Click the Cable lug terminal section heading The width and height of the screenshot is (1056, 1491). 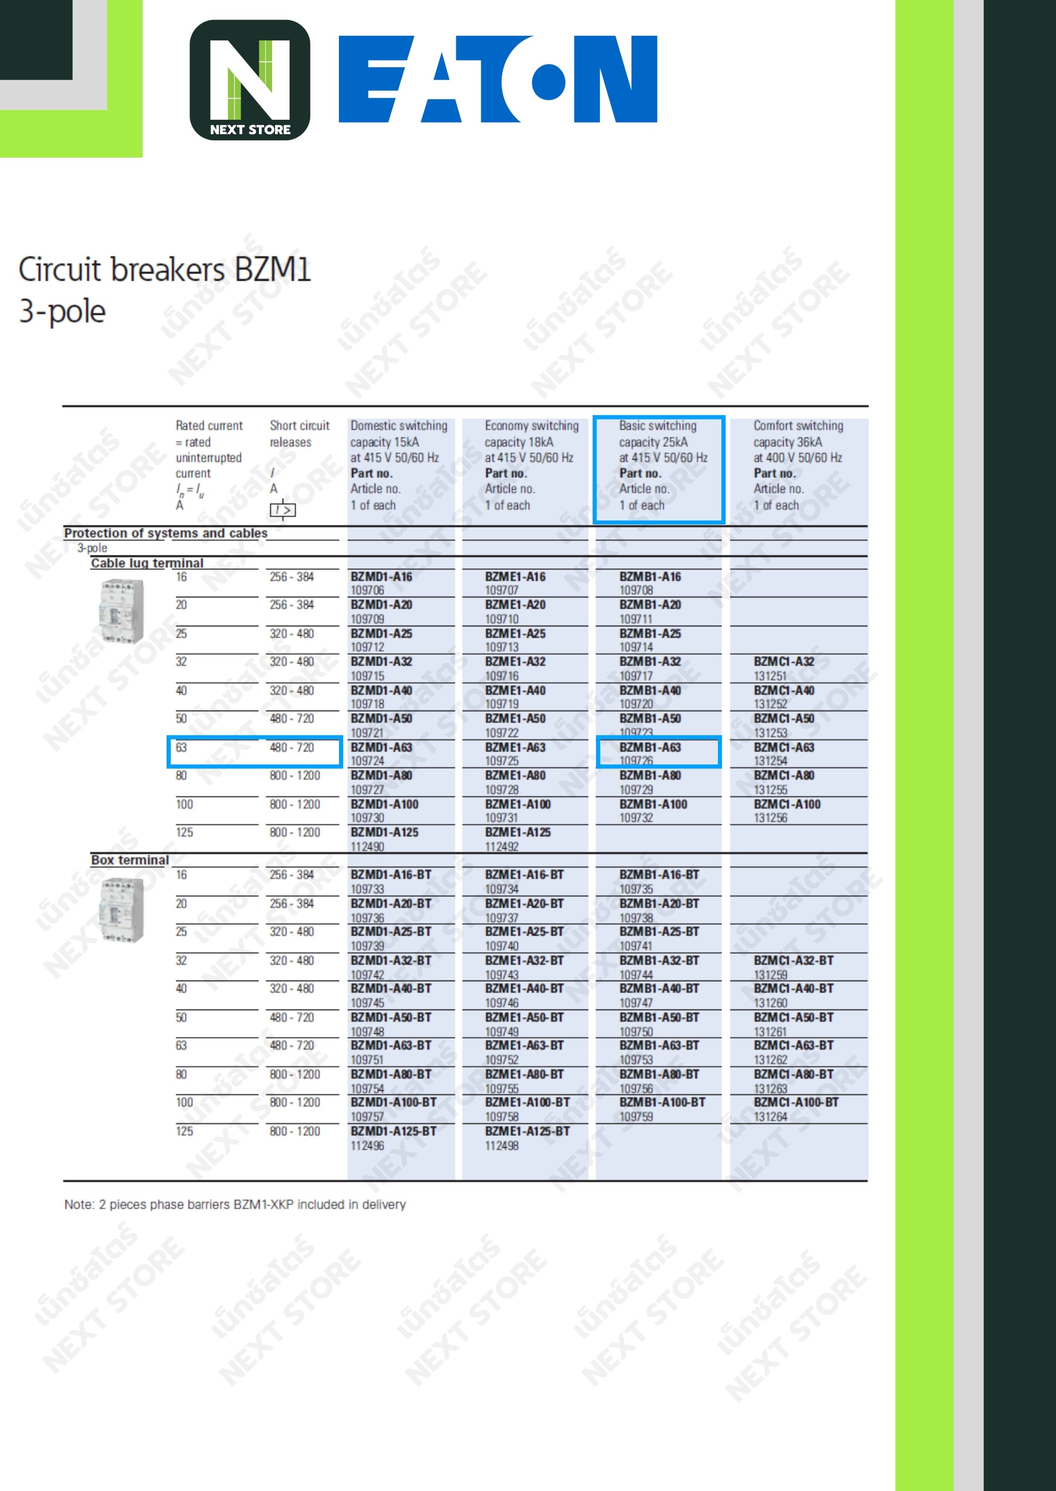coord(147,563)
